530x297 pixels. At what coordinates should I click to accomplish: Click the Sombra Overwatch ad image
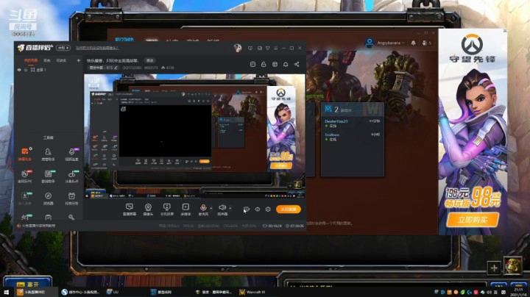click(x=473, y=132)
